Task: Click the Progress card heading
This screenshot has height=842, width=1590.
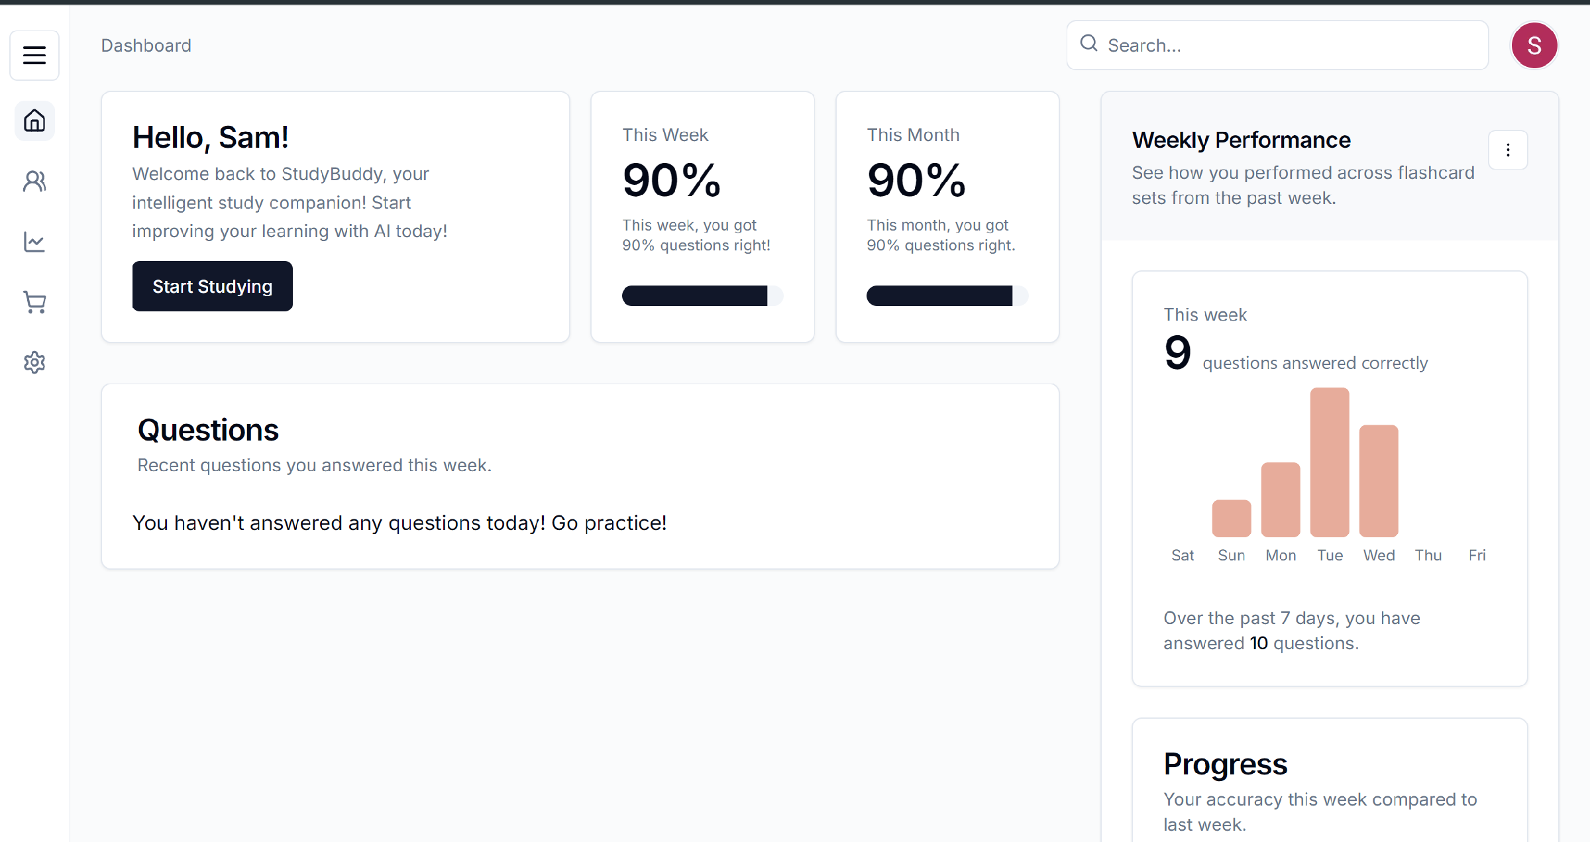Action: click(x=1226, y=764)
